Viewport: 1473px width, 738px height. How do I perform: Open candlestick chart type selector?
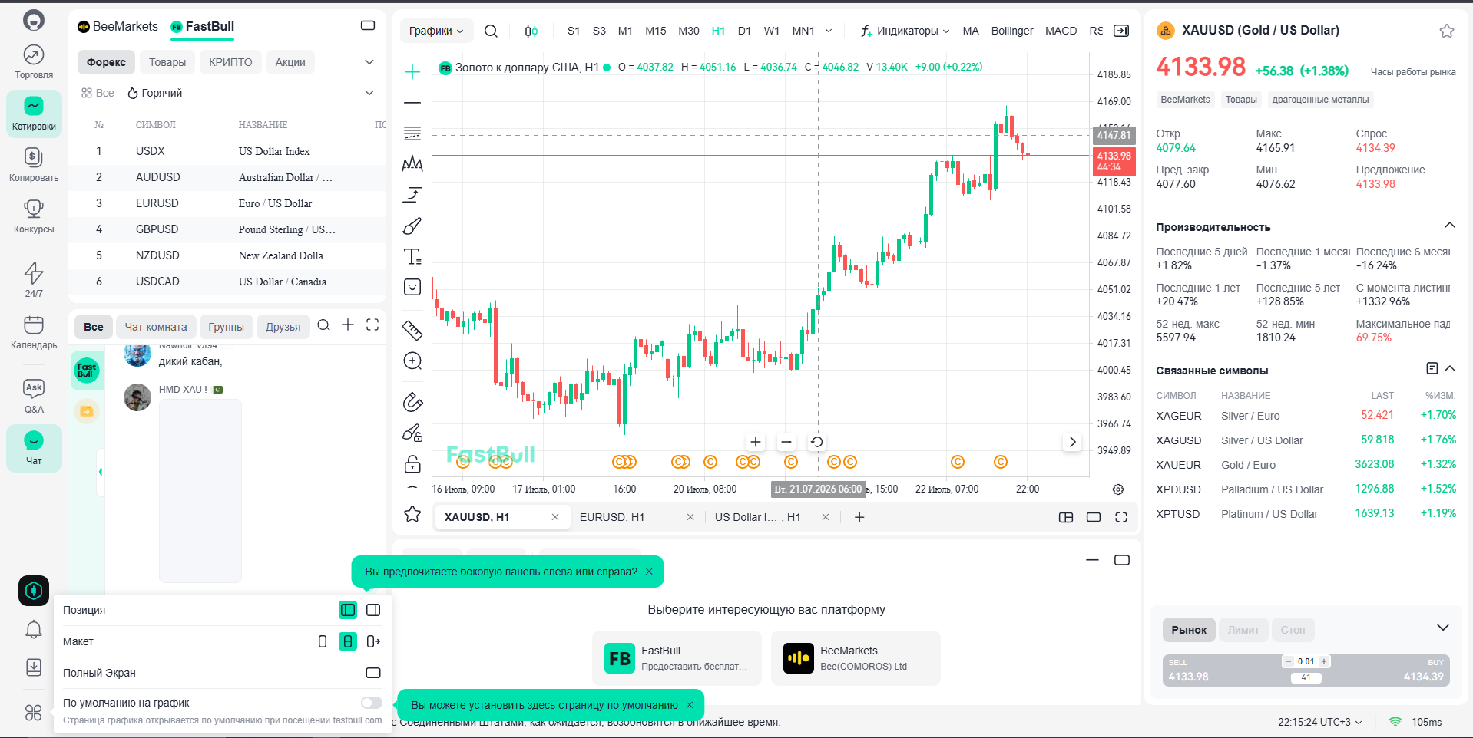click(531, 31)
